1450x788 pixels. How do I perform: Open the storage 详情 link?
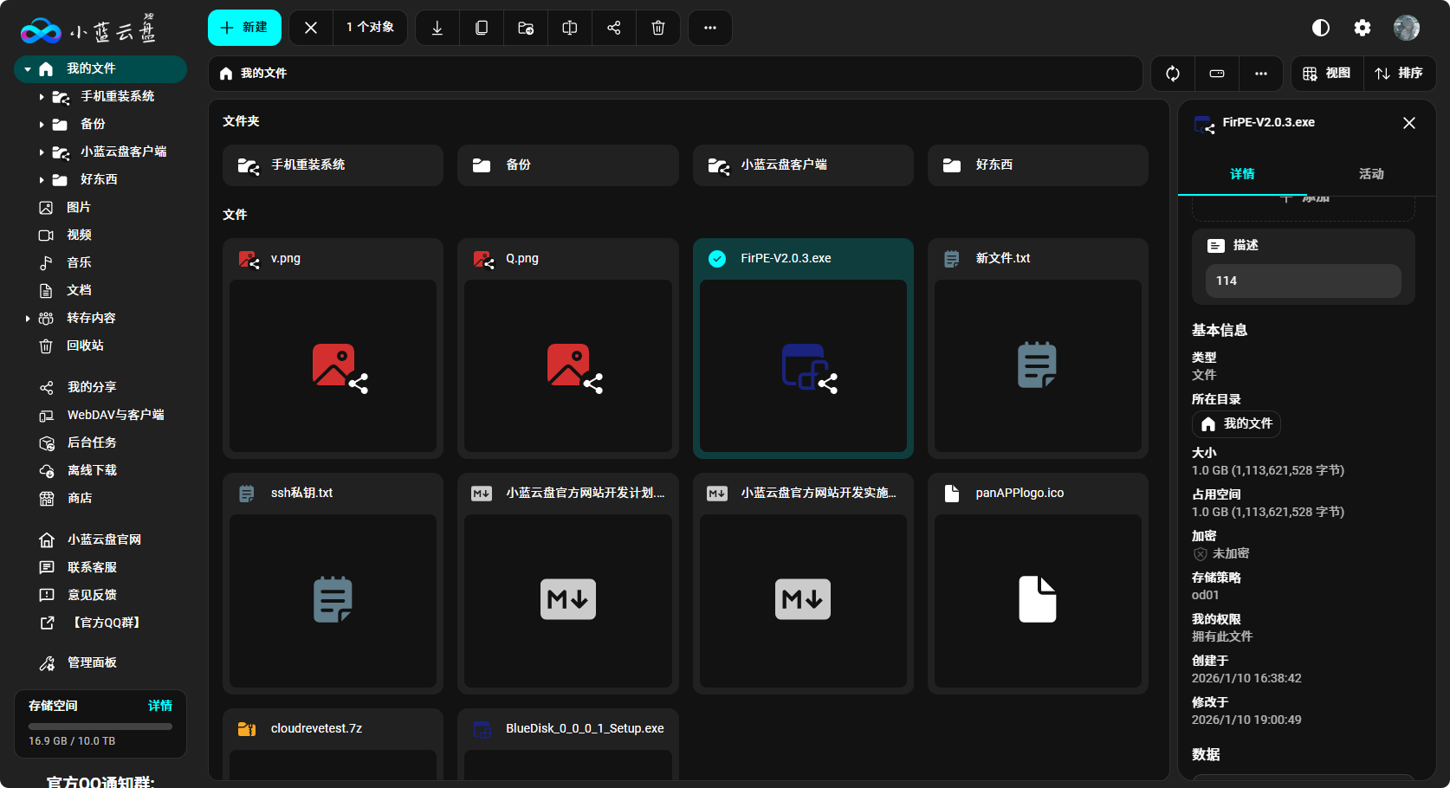click(159, 706)
